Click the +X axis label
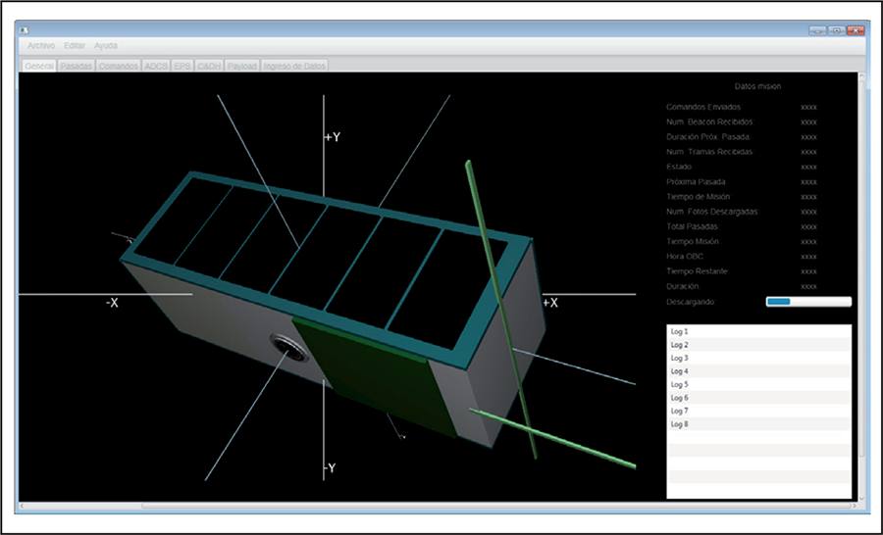 (550, 303)
